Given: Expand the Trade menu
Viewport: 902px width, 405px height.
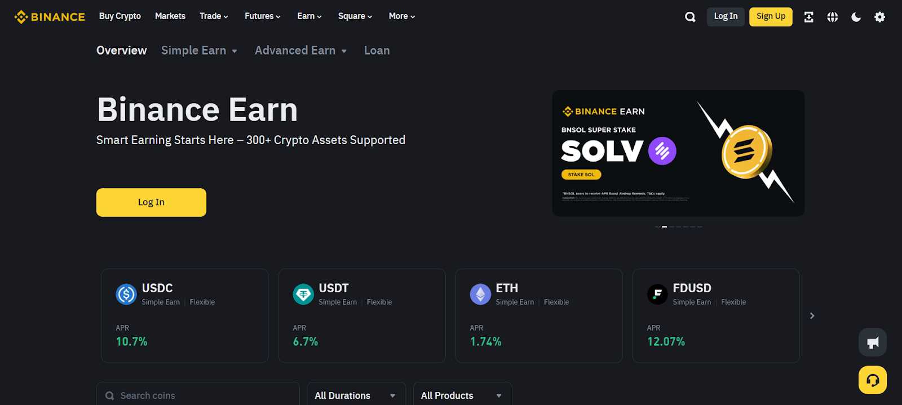Looking at the screenshot, I should (x=214, y=16).
